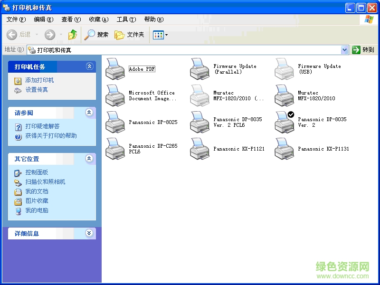
Task: Open the 工具(T) menu
Action: pos(126,19)
